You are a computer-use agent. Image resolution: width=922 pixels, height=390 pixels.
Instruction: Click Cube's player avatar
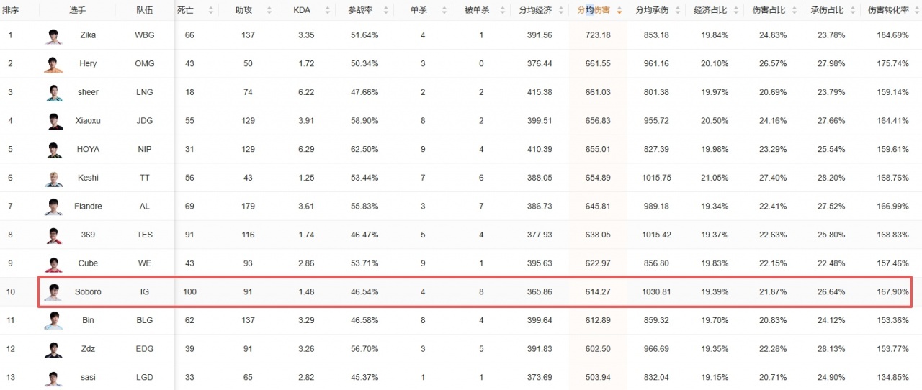pyautogui.click(x=53, y=263)
